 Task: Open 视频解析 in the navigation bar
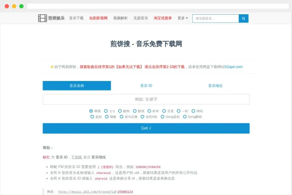coord(120,18)
